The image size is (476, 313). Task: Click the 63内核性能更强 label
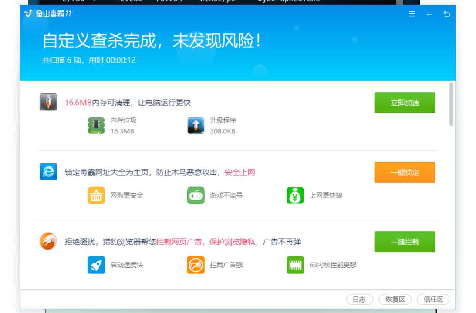tap(333, 265)
